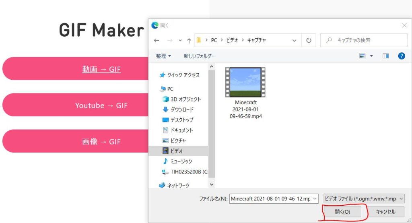Click the Youtube → GIF button
Image resolution: width=412 pixels, height=223 pixels.
pos(76,105)
